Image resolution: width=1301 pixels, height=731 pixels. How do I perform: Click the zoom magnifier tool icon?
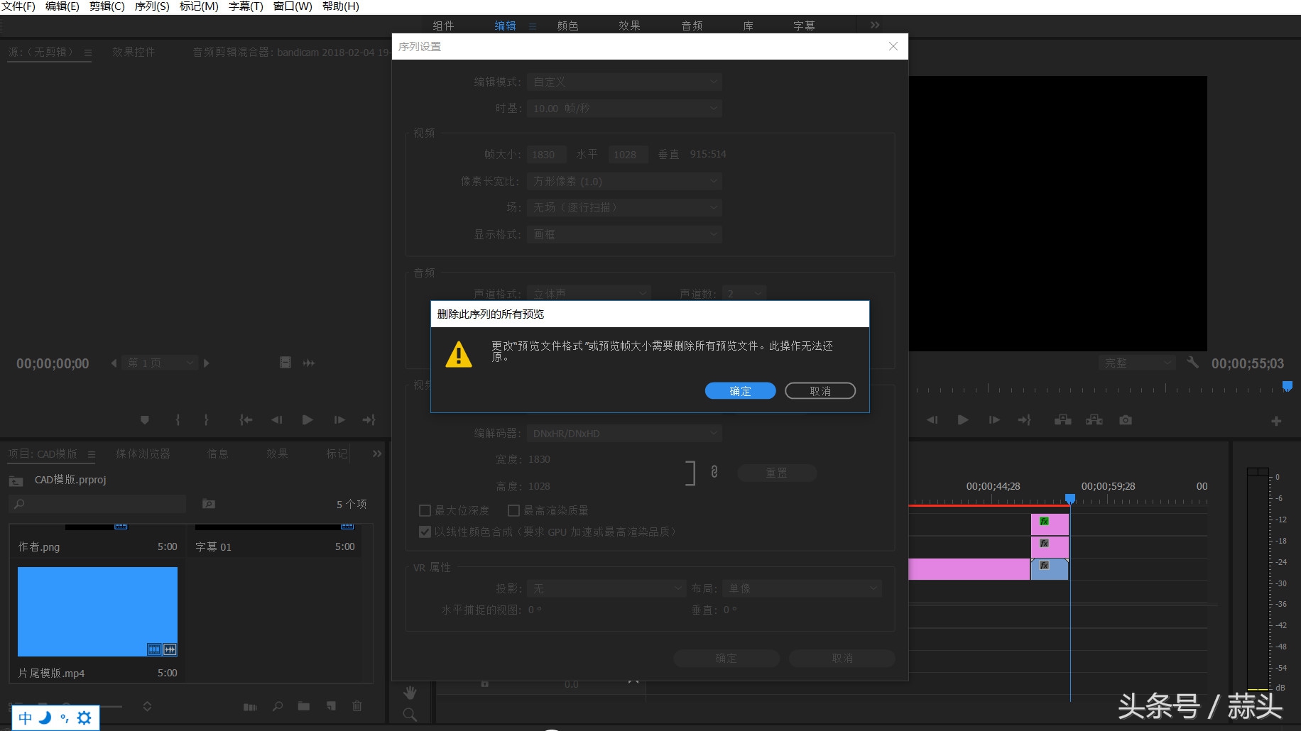pos(410,715)
